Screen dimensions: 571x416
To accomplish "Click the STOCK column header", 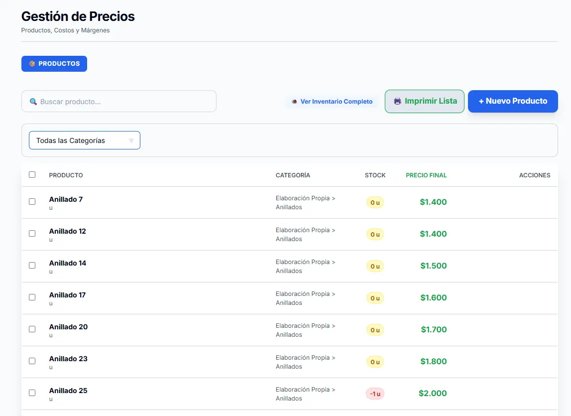I will click(x=375, y=175).
